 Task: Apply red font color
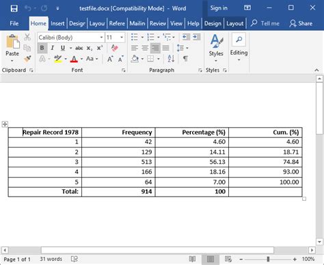pyautogui.click(x=74, y=59)
